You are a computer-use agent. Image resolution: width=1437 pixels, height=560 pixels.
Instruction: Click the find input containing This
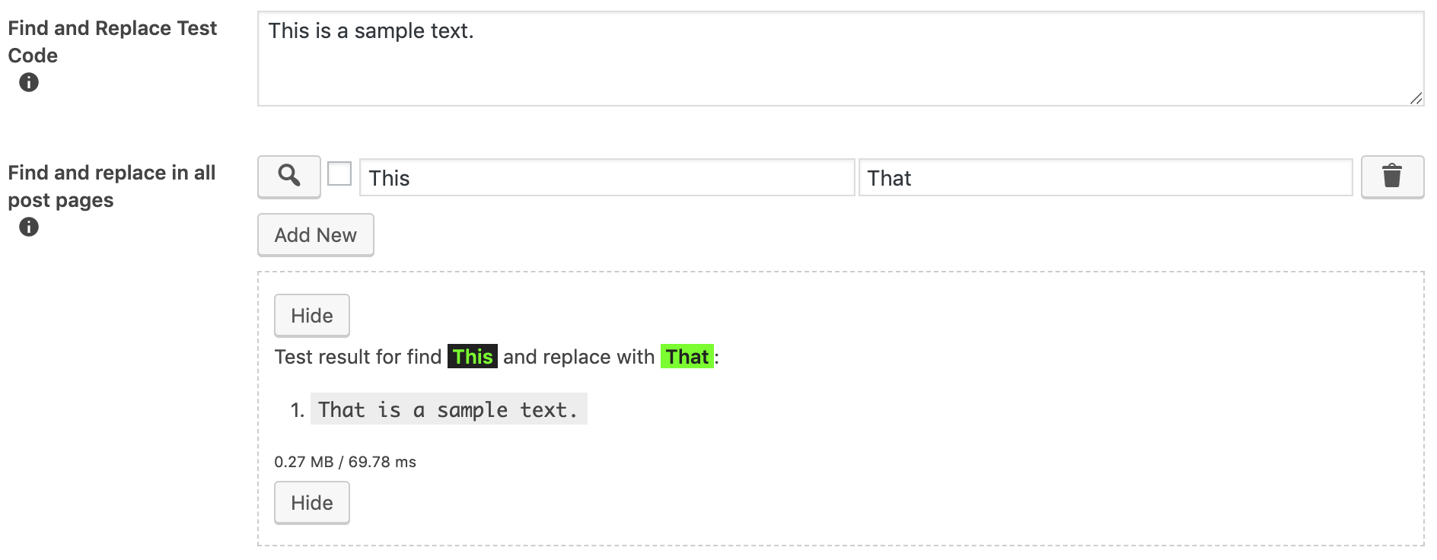click(607, 177)
